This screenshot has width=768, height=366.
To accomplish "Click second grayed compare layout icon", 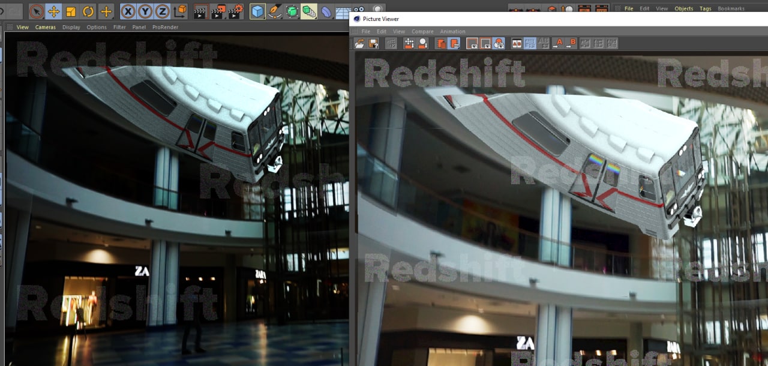I will (x=599, y=43).
